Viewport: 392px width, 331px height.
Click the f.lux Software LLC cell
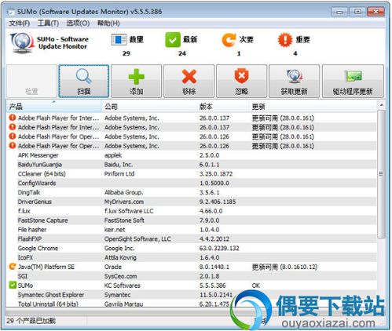coord(129,211)
